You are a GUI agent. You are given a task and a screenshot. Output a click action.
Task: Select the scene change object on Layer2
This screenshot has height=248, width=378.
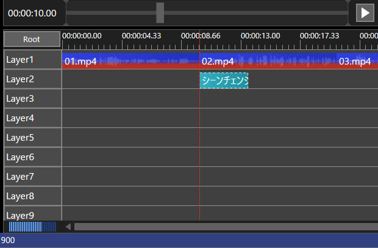pyautogui.click(x=224, y=80)
